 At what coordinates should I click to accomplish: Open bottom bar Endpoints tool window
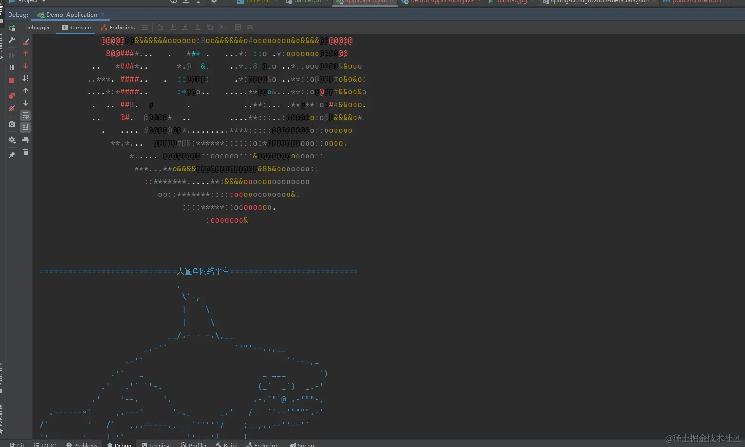point(263,444)
